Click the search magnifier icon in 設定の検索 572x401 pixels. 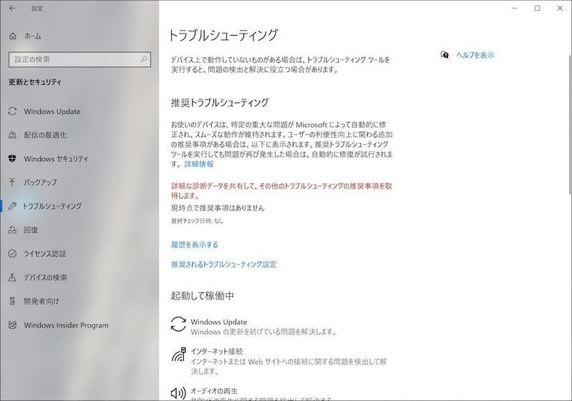[x=144, y=59]
